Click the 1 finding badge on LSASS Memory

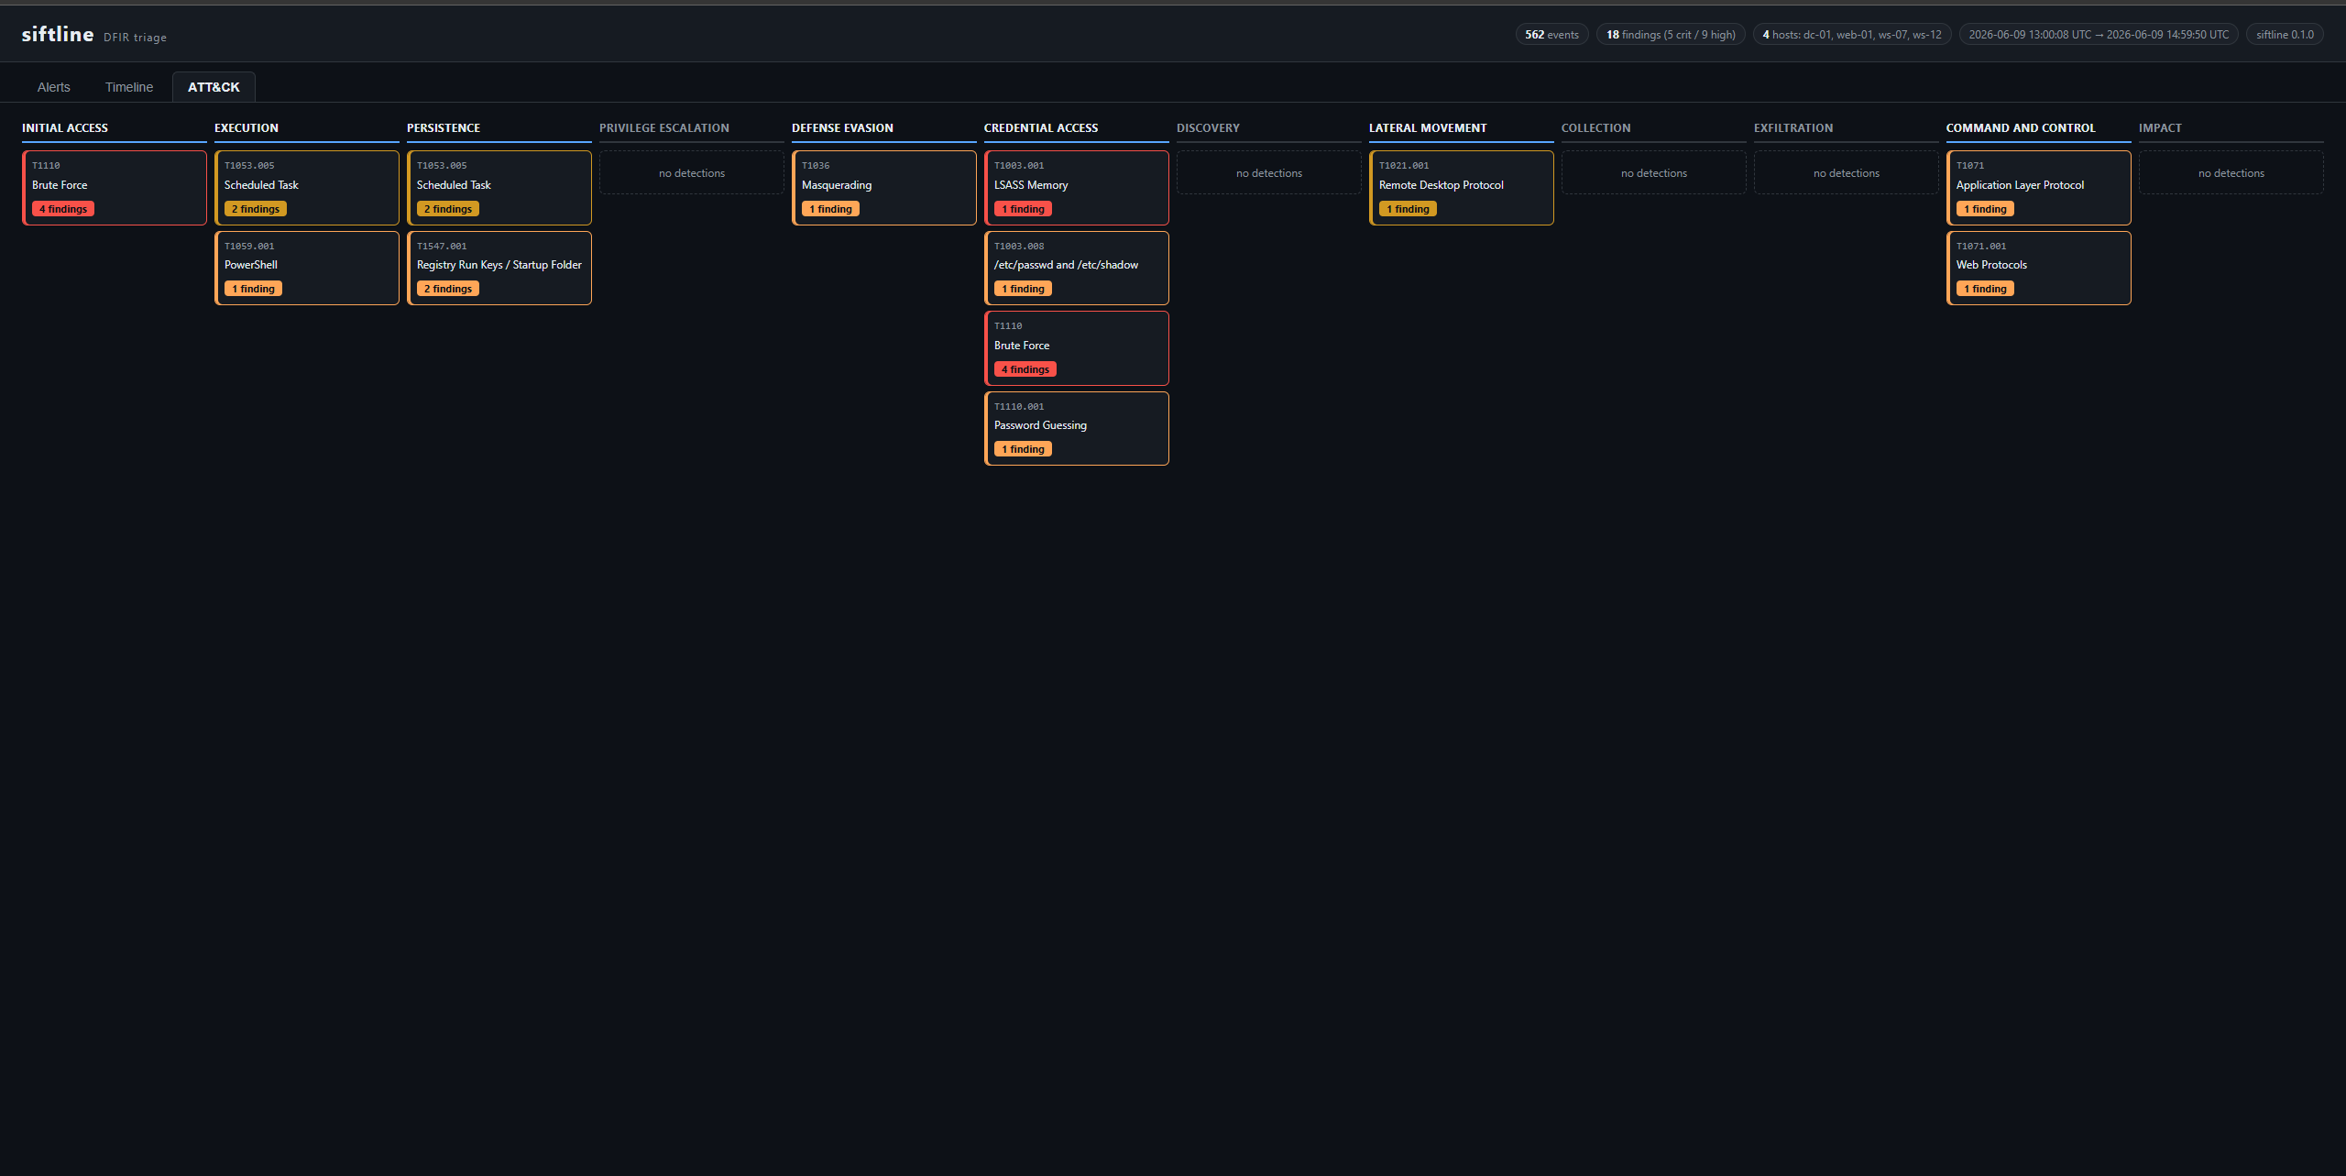point(1023,209)
